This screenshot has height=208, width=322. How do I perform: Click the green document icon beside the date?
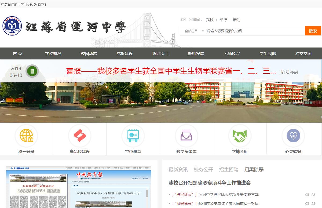tap(32, 71)
